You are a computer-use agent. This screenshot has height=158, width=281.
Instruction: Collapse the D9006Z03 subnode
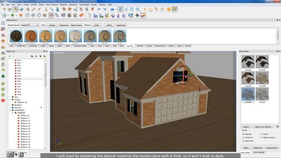[x=13, y=113]
